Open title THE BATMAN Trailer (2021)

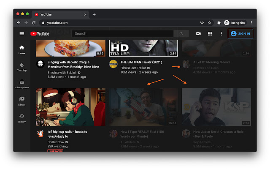click(141, 62)
